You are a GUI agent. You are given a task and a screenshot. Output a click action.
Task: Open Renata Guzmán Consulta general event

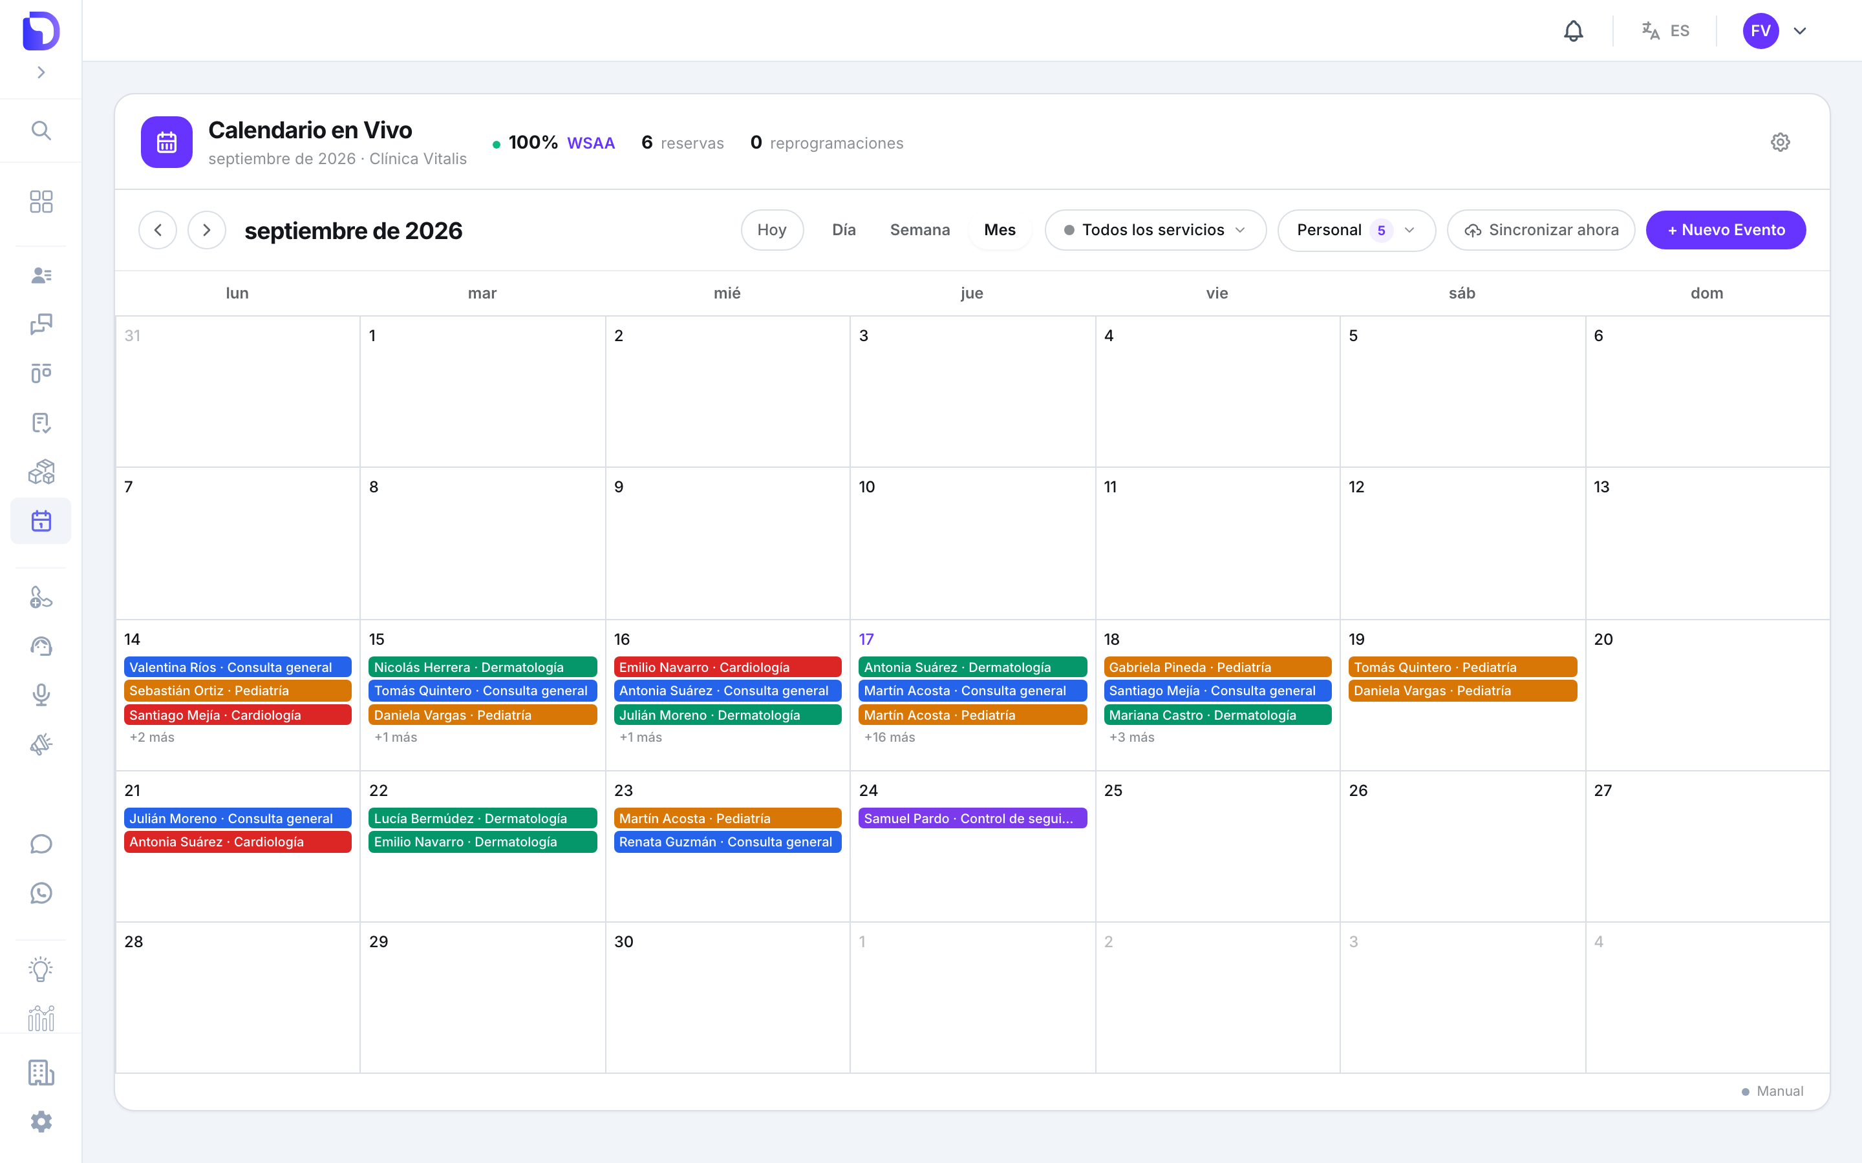coord(727,841)
